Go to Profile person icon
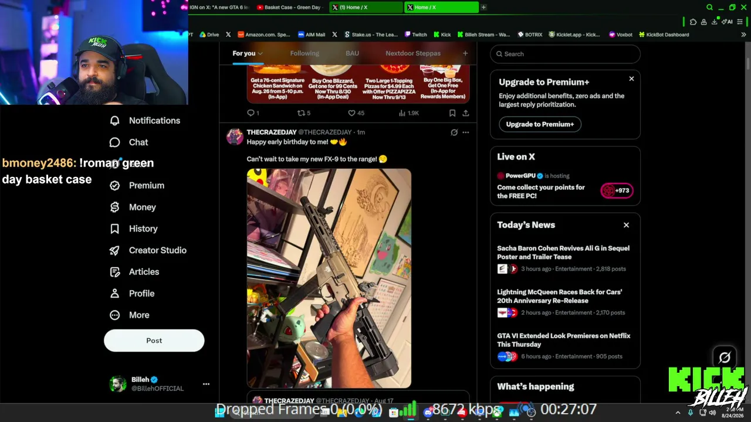 (x=115, y=294)
